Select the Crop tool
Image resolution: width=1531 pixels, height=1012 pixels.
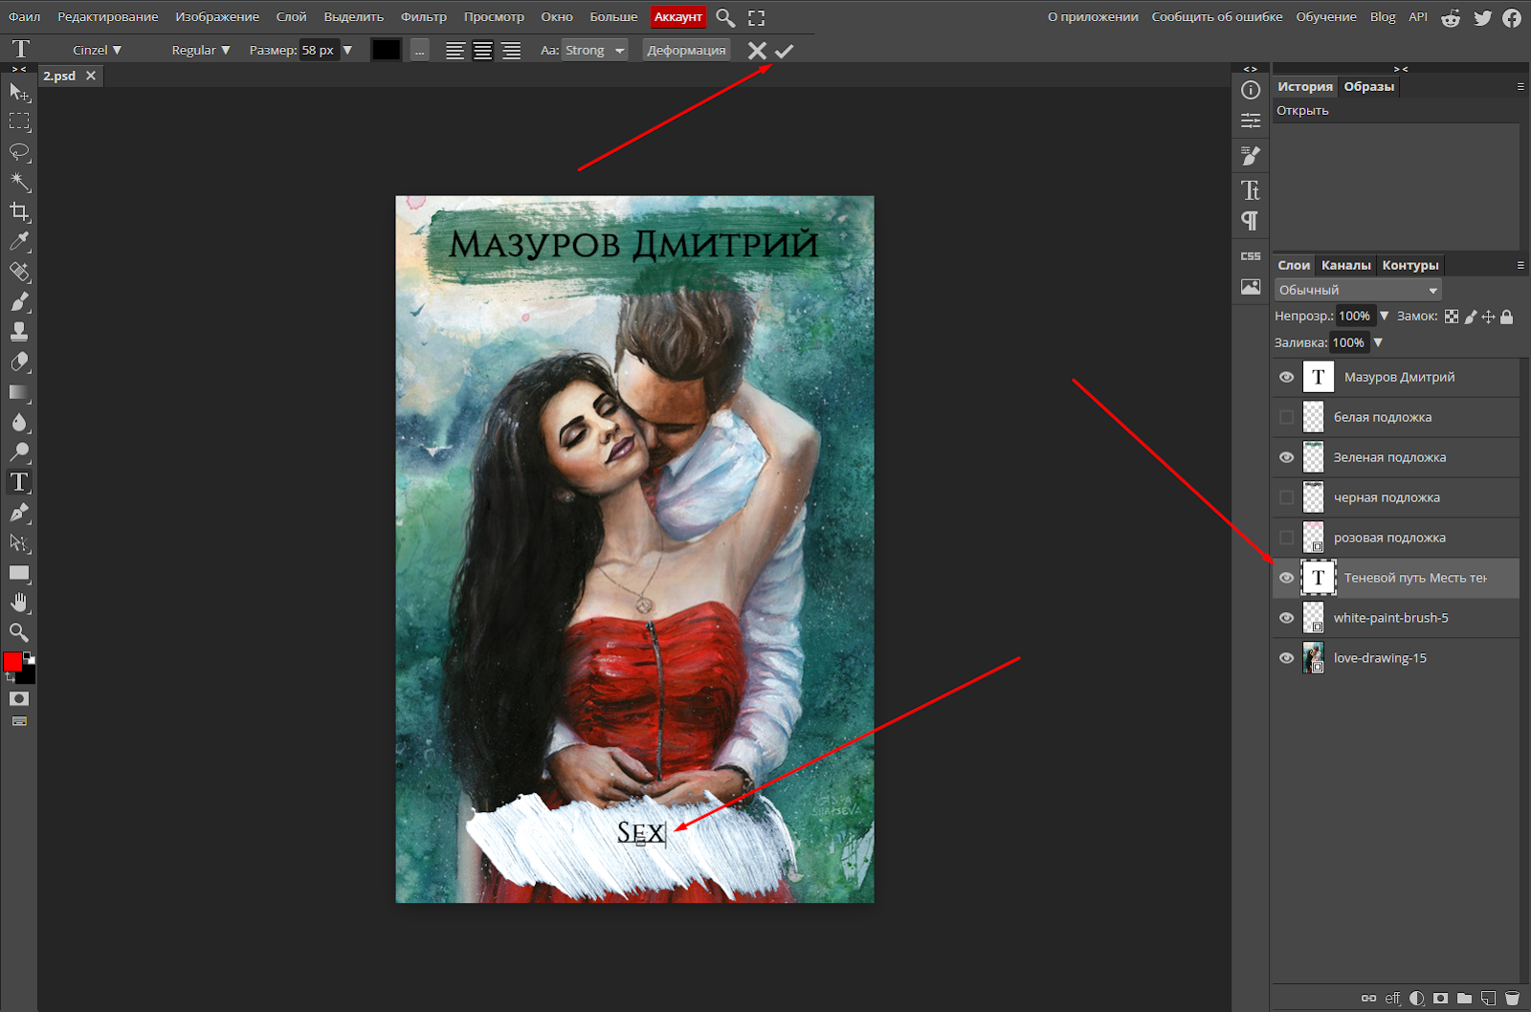point(19,211)
